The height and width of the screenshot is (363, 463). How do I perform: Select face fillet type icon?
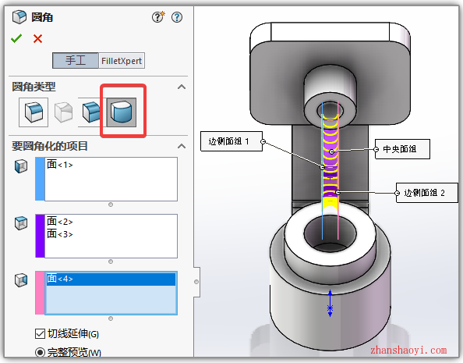coord(91,112)
